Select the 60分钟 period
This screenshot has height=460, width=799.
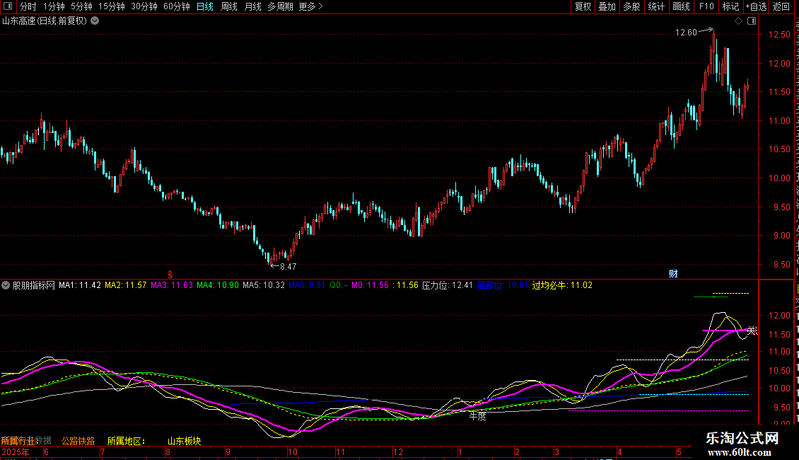(x=176, y=6)
